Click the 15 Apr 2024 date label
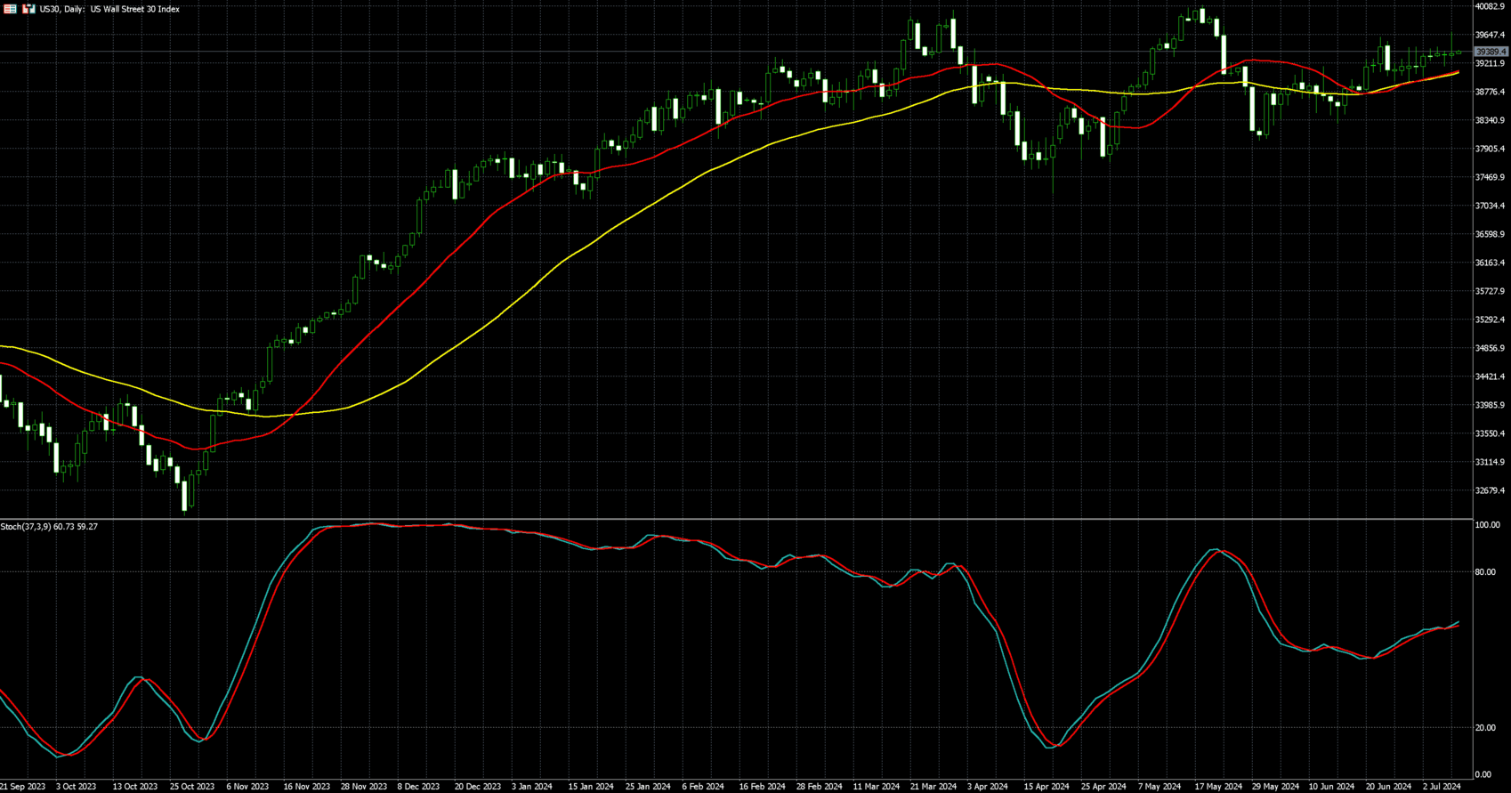 point(1046,787)
